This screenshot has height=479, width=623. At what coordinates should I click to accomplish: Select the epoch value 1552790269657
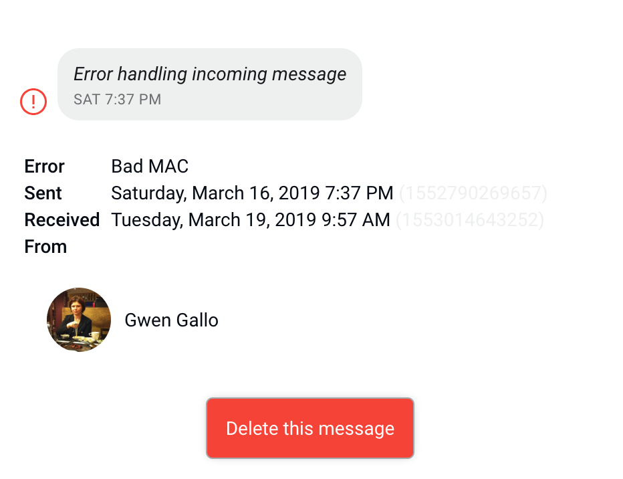473,193
